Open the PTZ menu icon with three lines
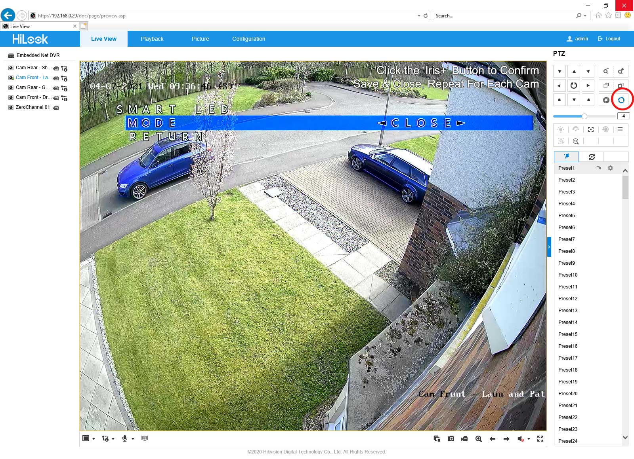 click(620, 129)
